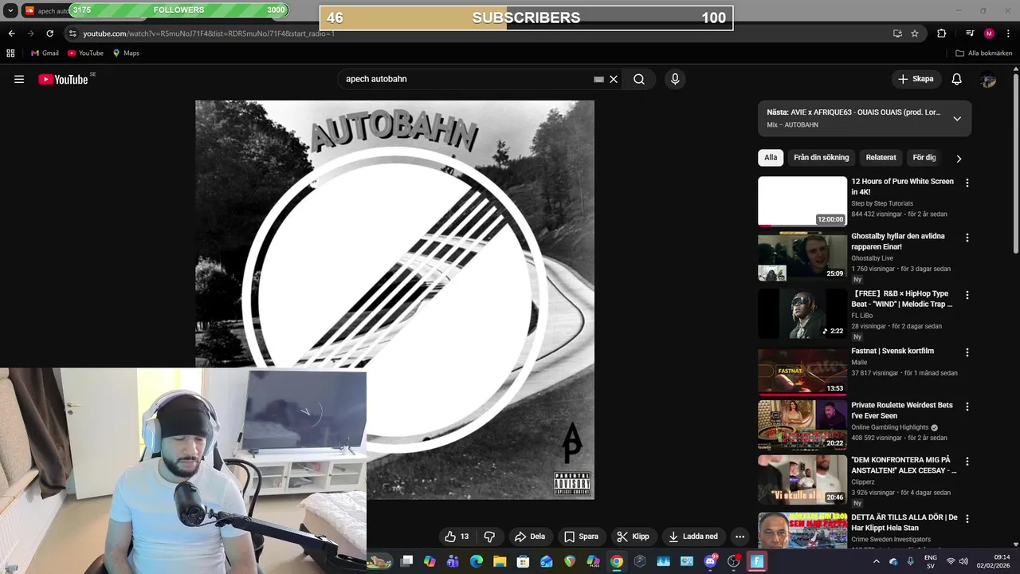Click the Step by Step Tutorials channel name

[x=882, y=203]
